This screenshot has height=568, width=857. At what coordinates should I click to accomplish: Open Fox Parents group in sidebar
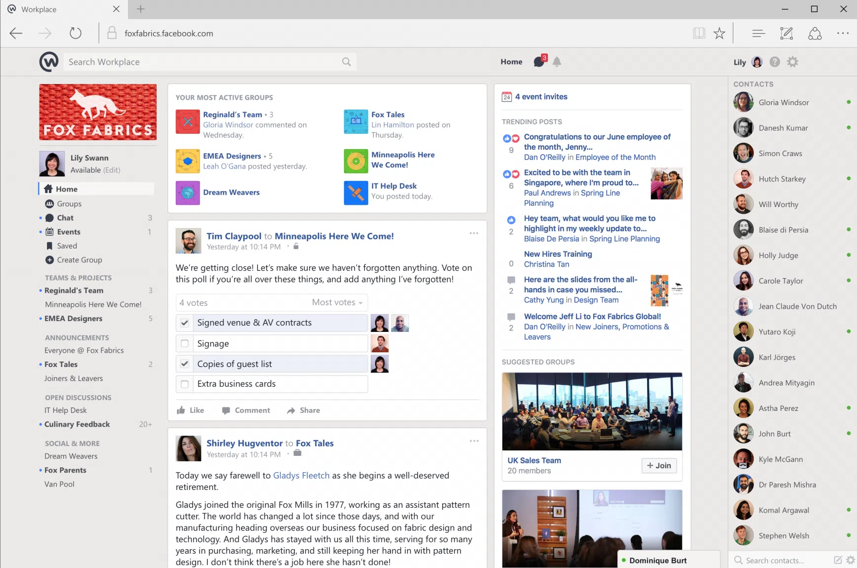[65, 470]
